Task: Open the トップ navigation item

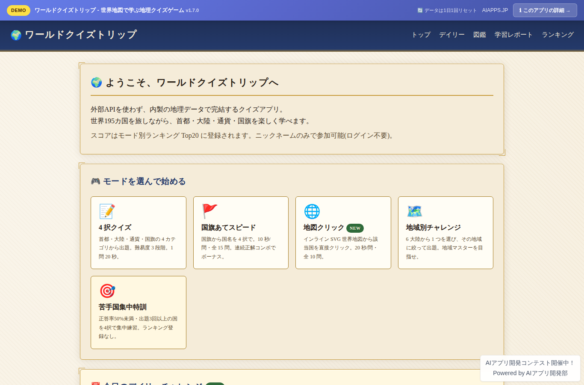Action: 421,35
